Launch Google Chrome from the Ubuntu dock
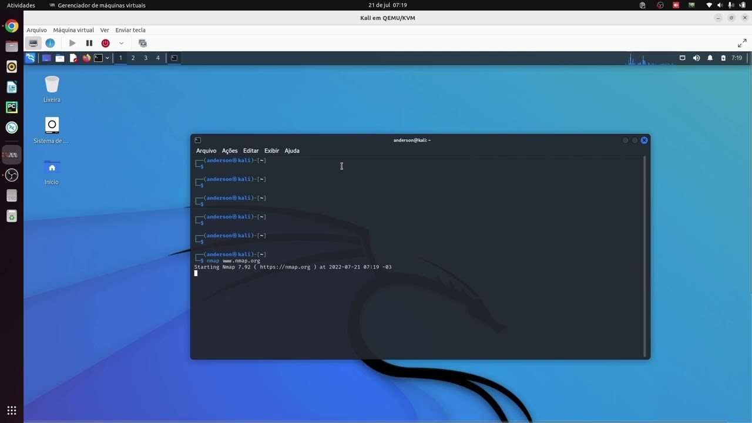 [12, 26]
